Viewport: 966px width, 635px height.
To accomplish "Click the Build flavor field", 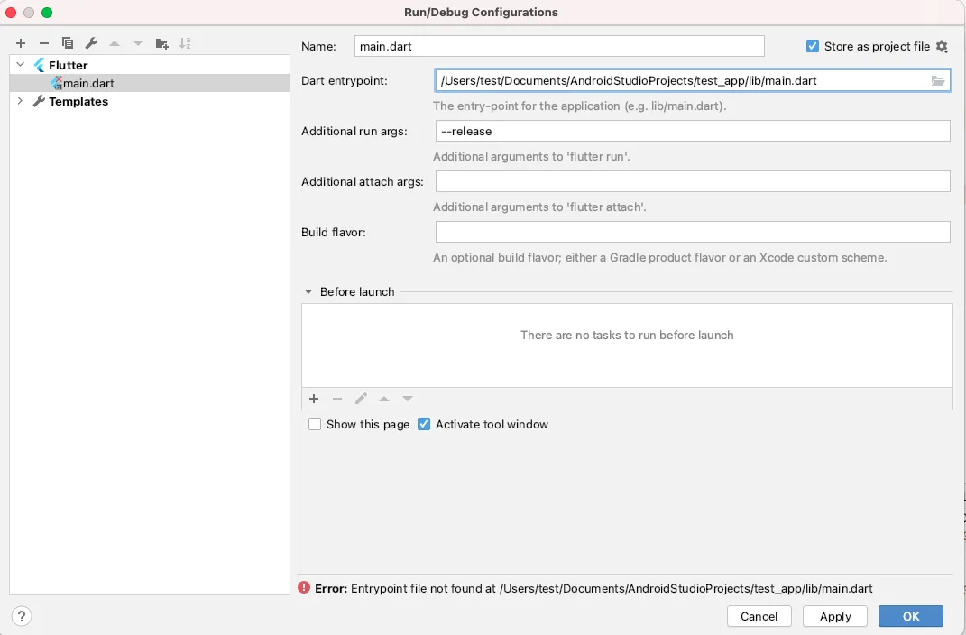I will 693,232.
